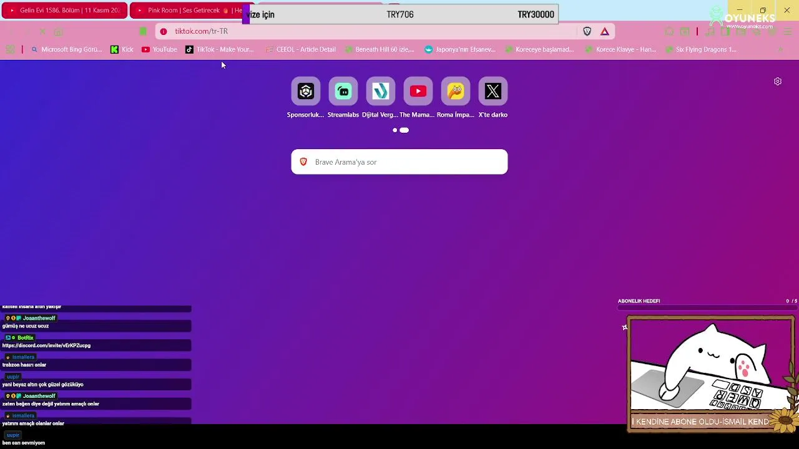
Task: Open The Mama... YouTube top site tile
Action: 418,92
